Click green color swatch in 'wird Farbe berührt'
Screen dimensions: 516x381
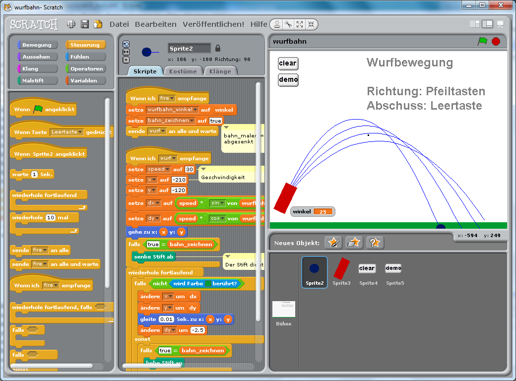[x=208, y=284]
